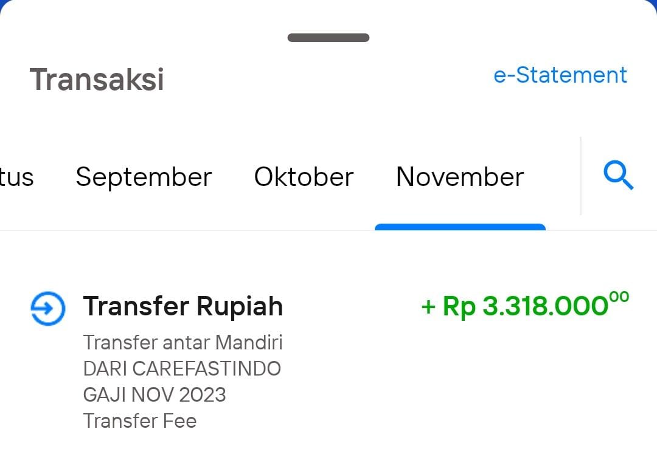The height and width of the screenshot is (460, 657).
Task: Tap the DARI CAREFASTINDO detail line
Action: click(182, 369)
